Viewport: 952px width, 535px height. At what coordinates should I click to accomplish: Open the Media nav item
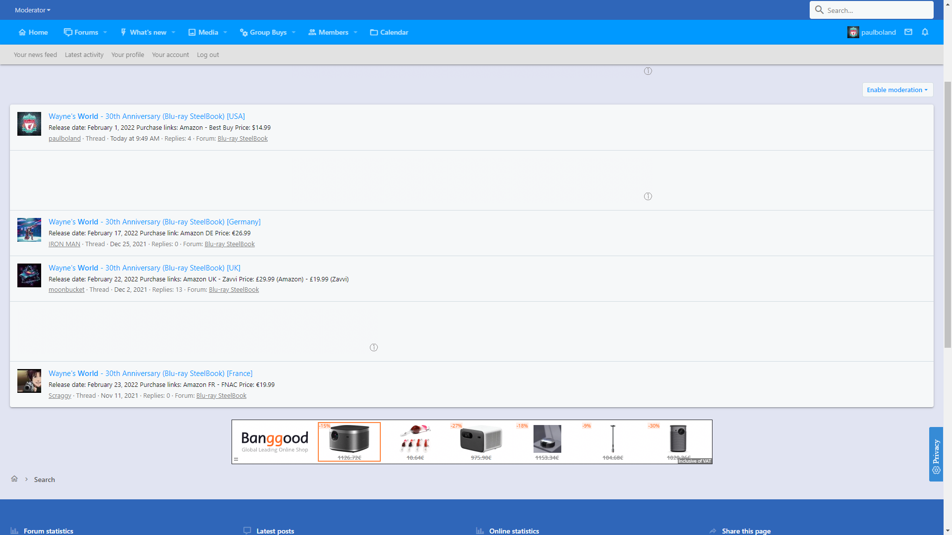203,32
